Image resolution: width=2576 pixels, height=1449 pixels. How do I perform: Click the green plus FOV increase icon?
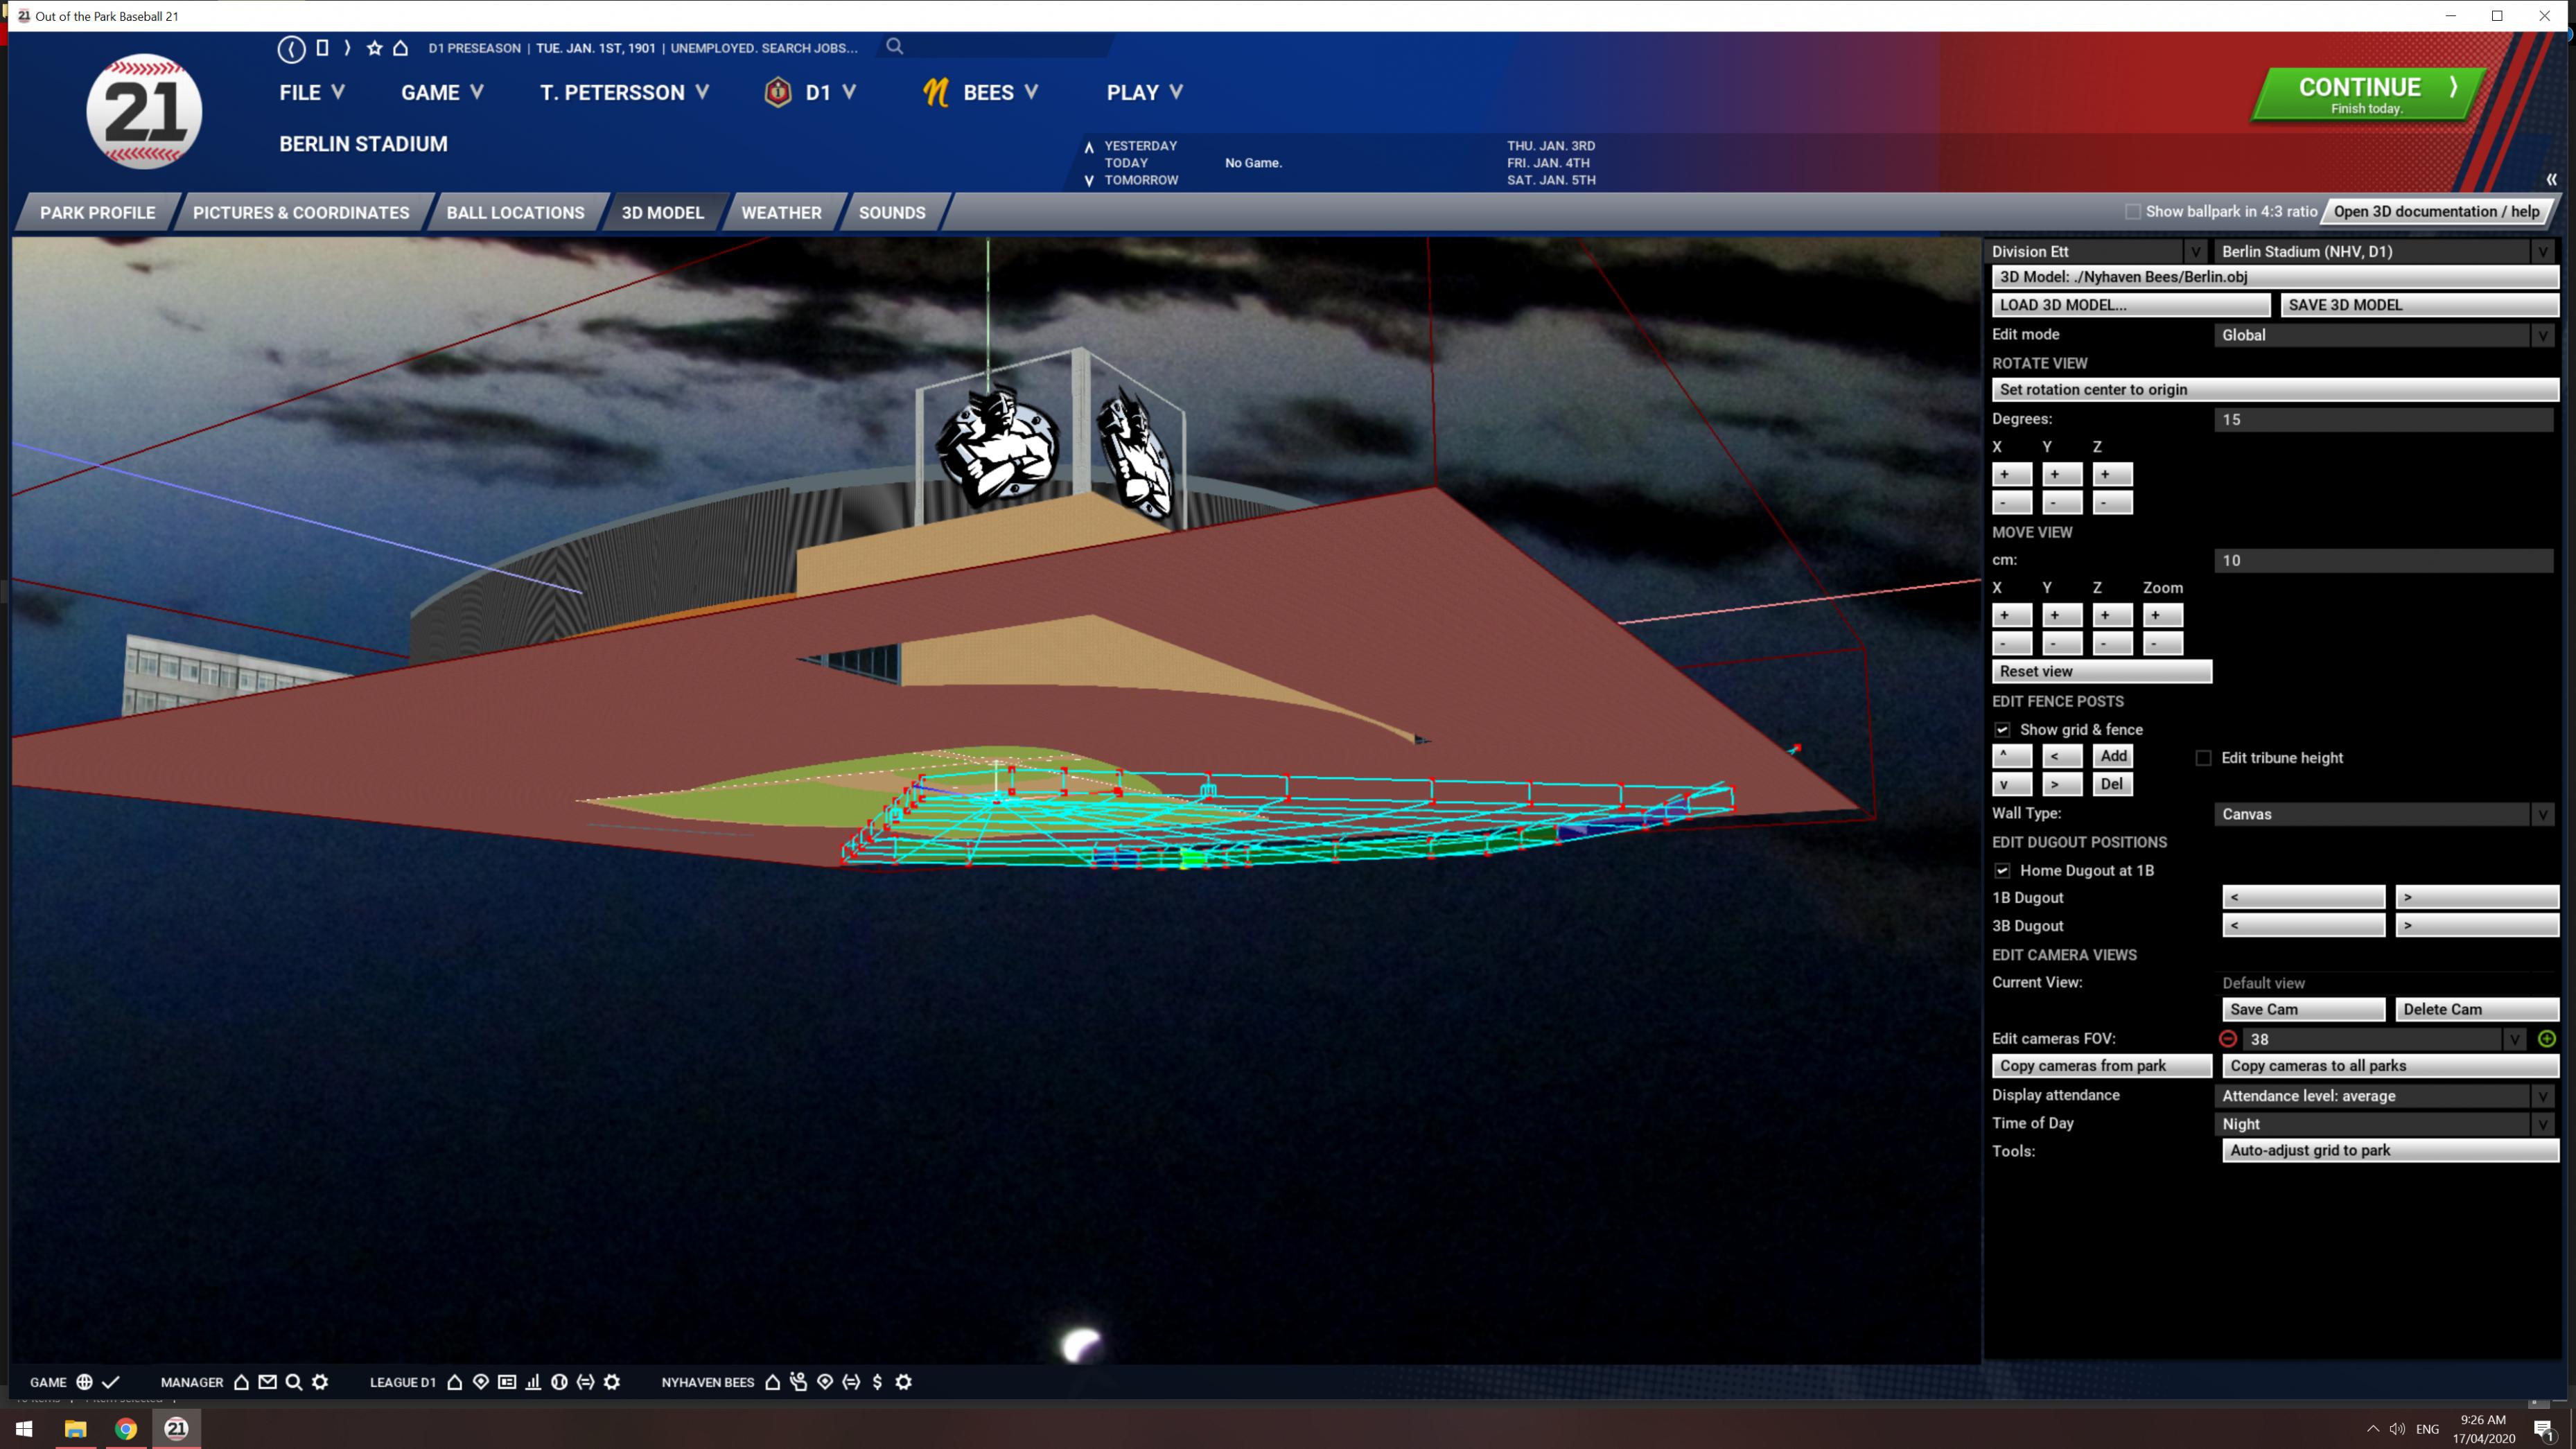2546,1039
